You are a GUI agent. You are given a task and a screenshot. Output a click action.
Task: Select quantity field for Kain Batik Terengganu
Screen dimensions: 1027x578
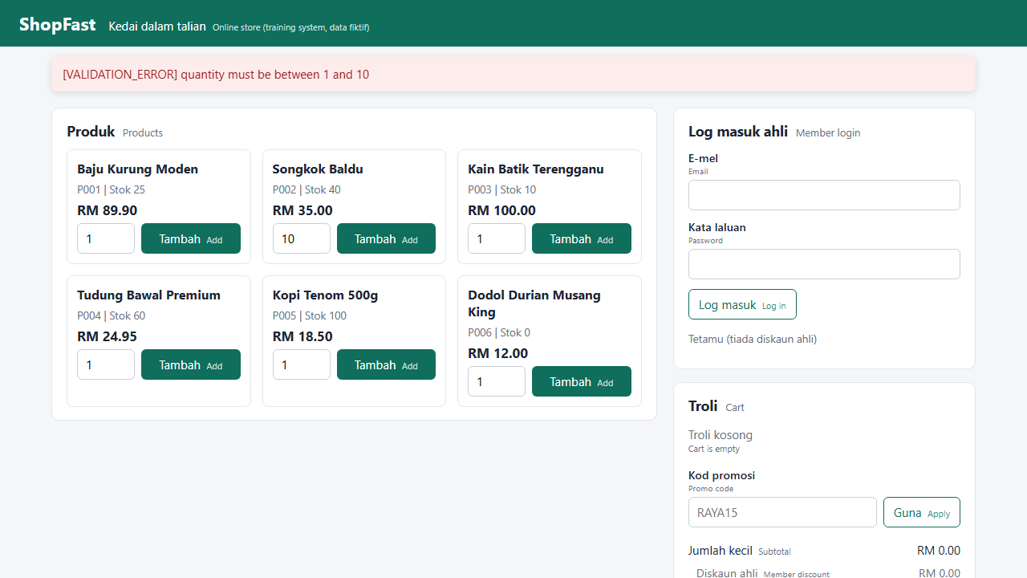[497, 238]
